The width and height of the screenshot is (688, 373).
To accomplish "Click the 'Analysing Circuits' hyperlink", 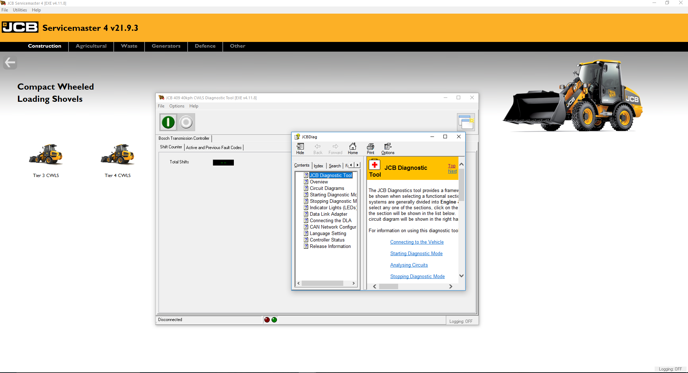I will (409, 265).
